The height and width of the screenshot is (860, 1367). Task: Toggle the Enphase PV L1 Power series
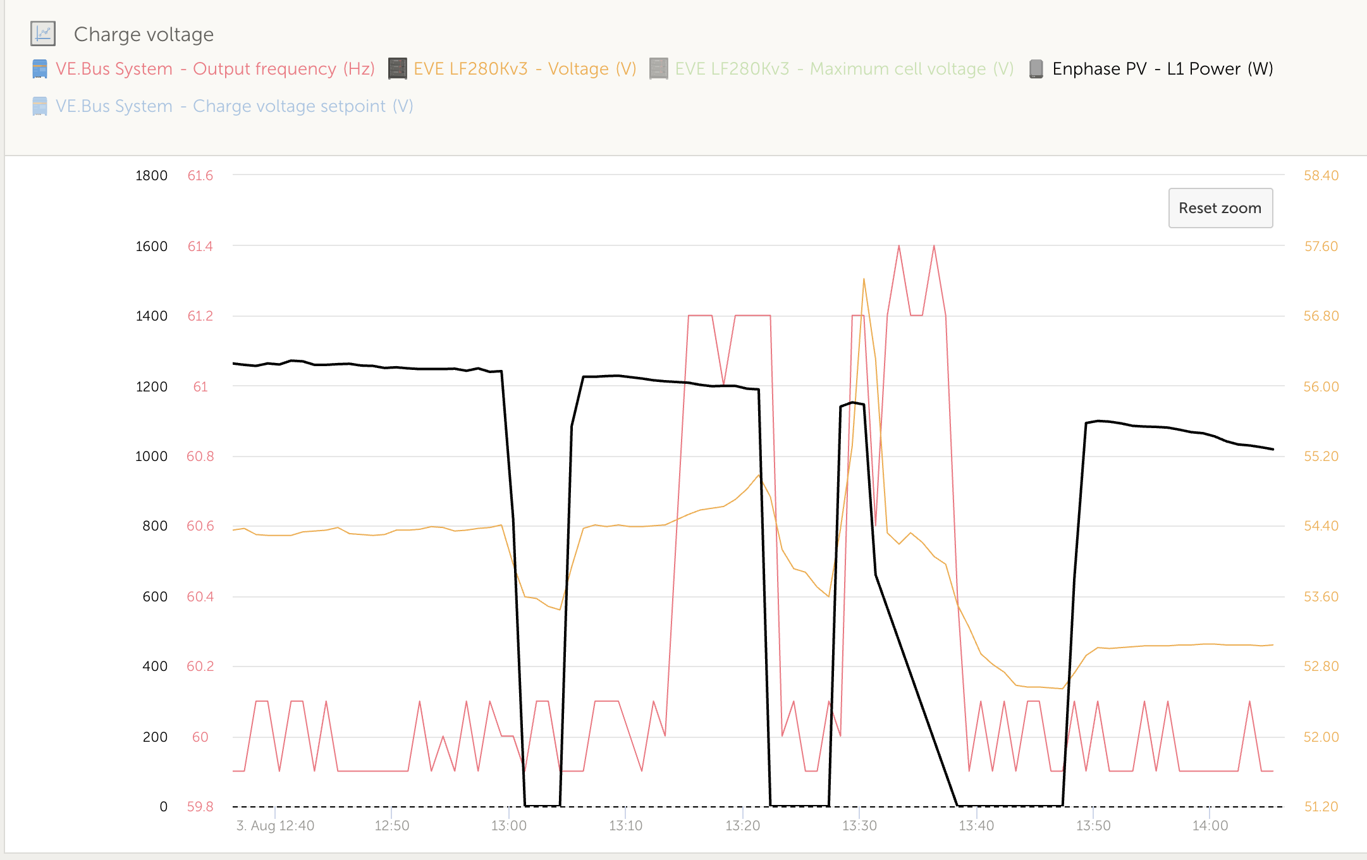1162,69
